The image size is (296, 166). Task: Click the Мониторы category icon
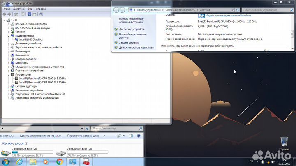12,63
